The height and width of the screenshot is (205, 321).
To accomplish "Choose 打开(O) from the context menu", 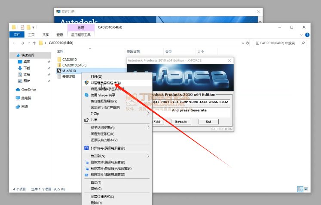I will coord(117,77).
